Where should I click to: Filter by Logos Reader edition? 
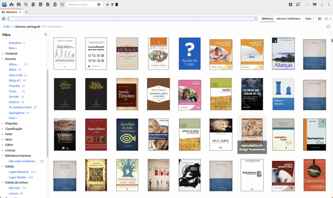coord(17,177)
